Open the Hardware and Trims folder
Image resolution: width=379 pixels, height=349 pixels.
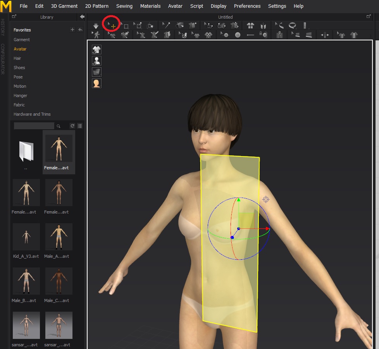click(32, 114)
